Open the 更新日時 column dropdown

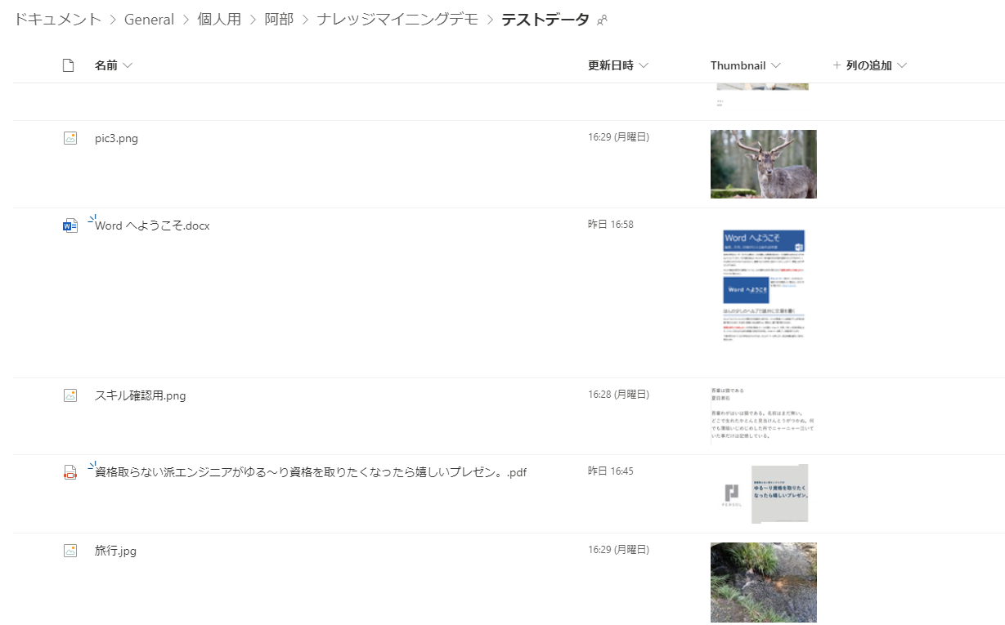[644, 65]
